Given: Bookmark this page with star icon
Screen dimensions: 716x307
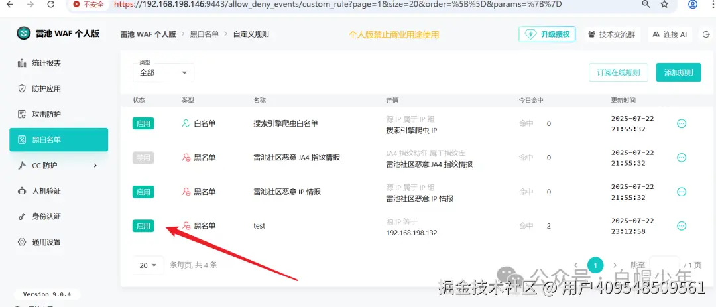Looking at the screenshot, I should click(664, 4).
